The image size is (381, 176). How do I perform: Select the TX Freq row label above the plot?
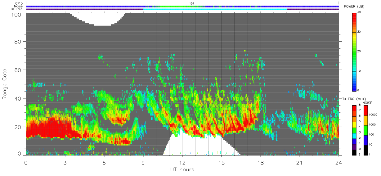[16, 9]
